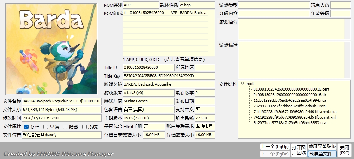The image size is (354, 159).
Task: Click the empty 分级内容 field
Action: [274, 13]
